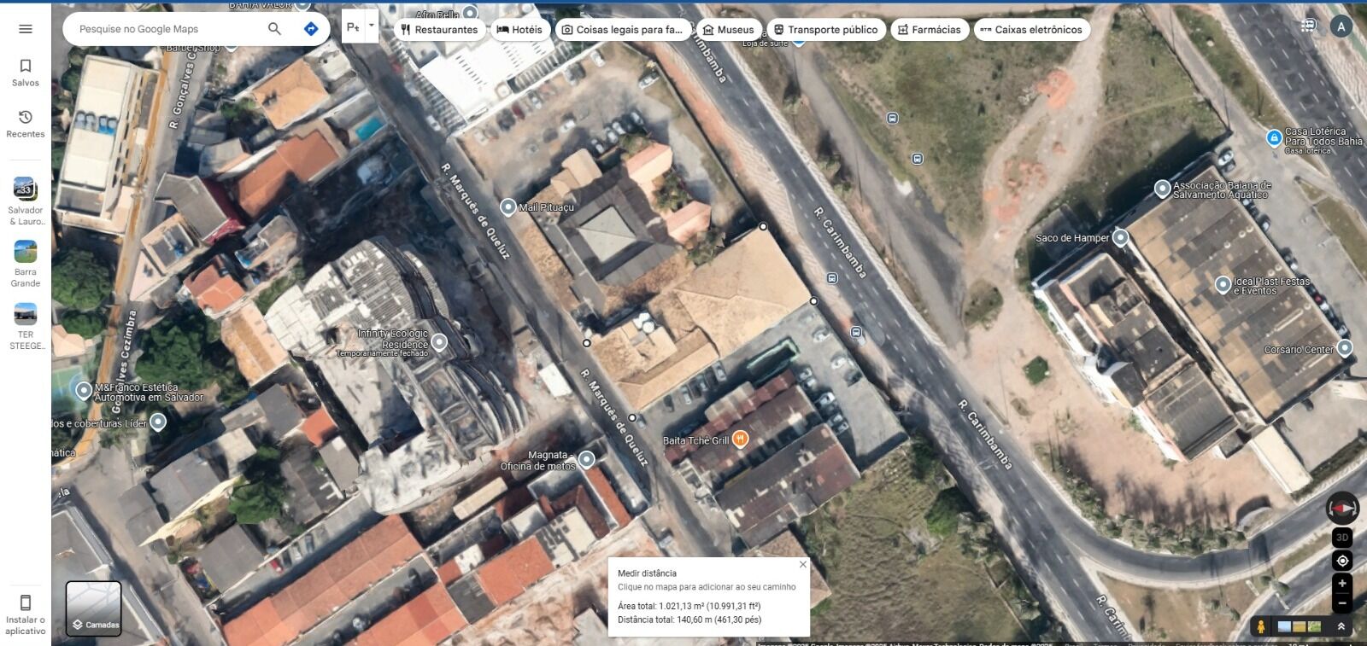The height and width of the screenshot is (646, 1367).
Task: Open the Salvos saved places panel
Action: coord(26,72)
